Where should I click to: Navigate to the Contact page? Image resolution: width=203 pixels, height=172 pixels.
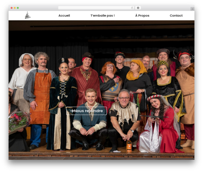click(176, 15)
